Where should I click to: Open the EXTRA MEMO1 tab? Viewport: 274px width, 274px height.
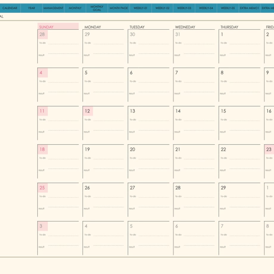(250, 8)
